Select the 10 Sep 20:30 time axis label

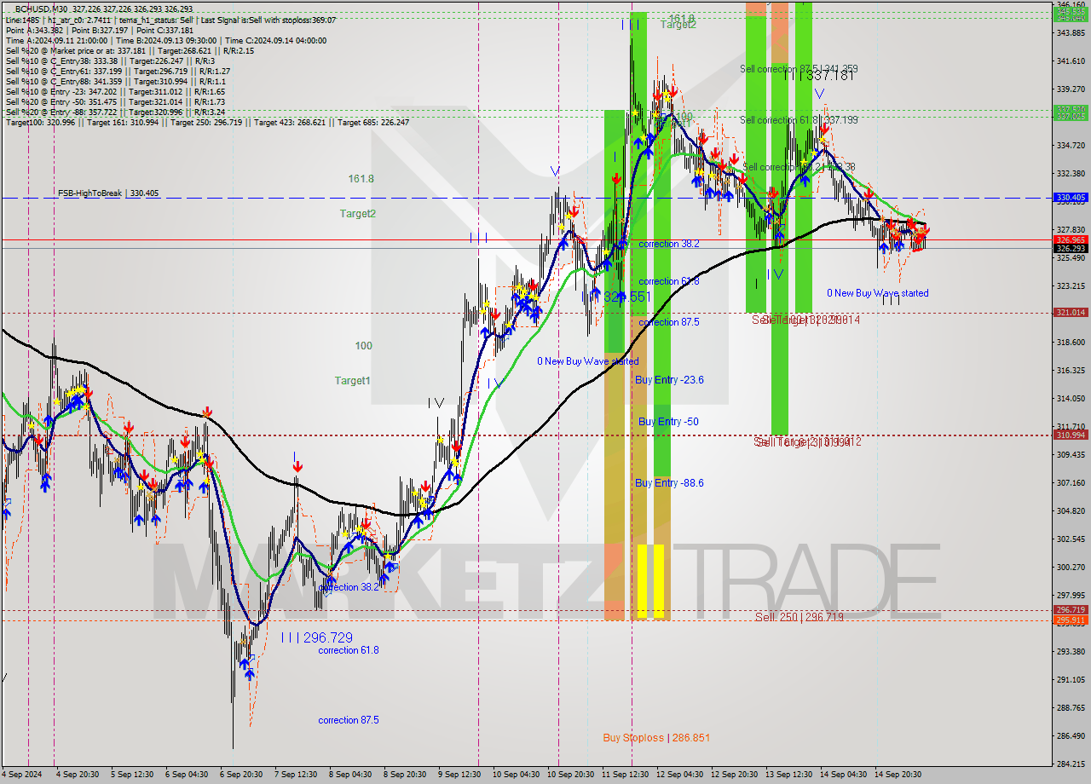click(570, 775)
